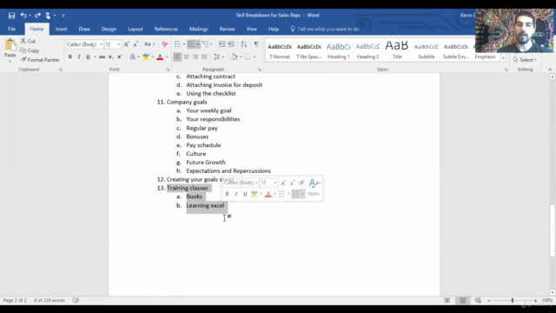Collapse the ribbon
The height and width of the screenshot is (313, 556).
(x=550, y=70)
